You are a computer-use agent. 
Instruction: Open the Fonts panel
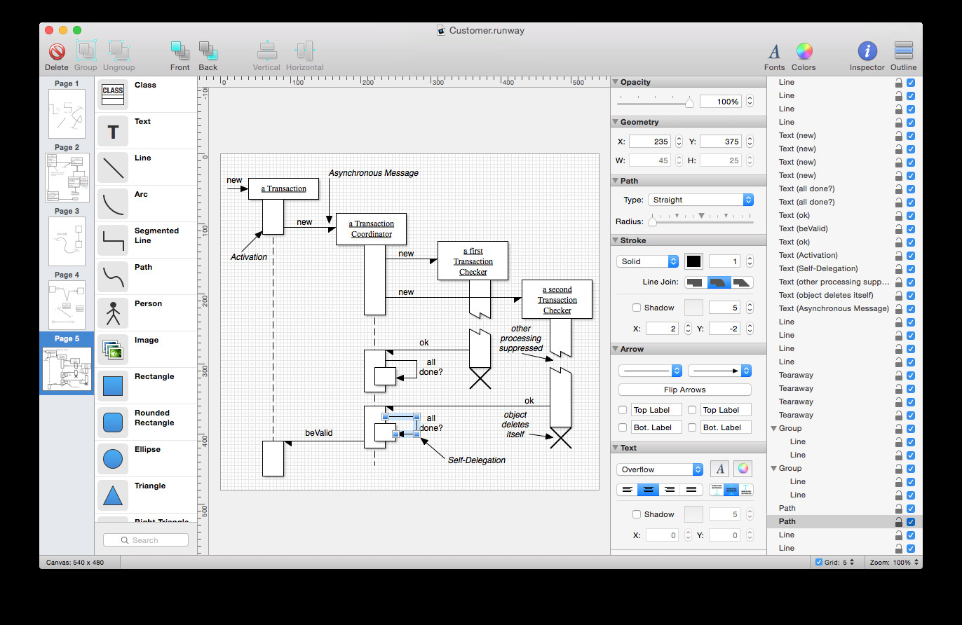[775, 51]
